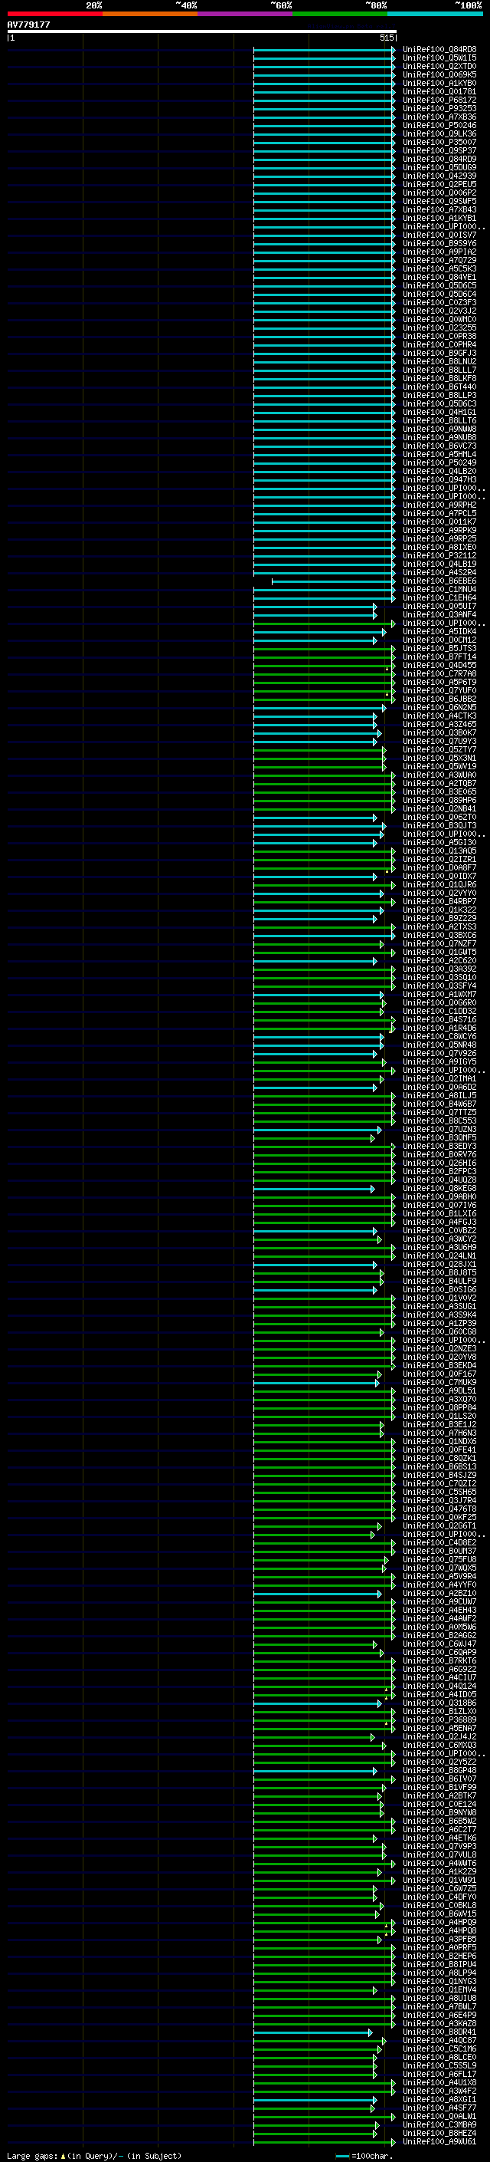Screen dimensions: 490x2162
Task: Select the UniRef100_Q9SWF5 label
Action: point(439,202)
